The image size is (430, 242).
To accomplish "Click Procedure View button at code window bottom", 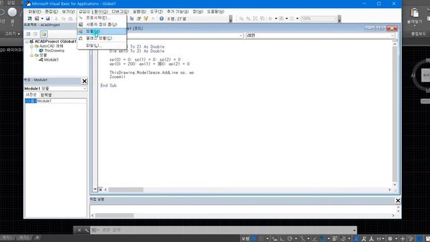I will 95,190.
